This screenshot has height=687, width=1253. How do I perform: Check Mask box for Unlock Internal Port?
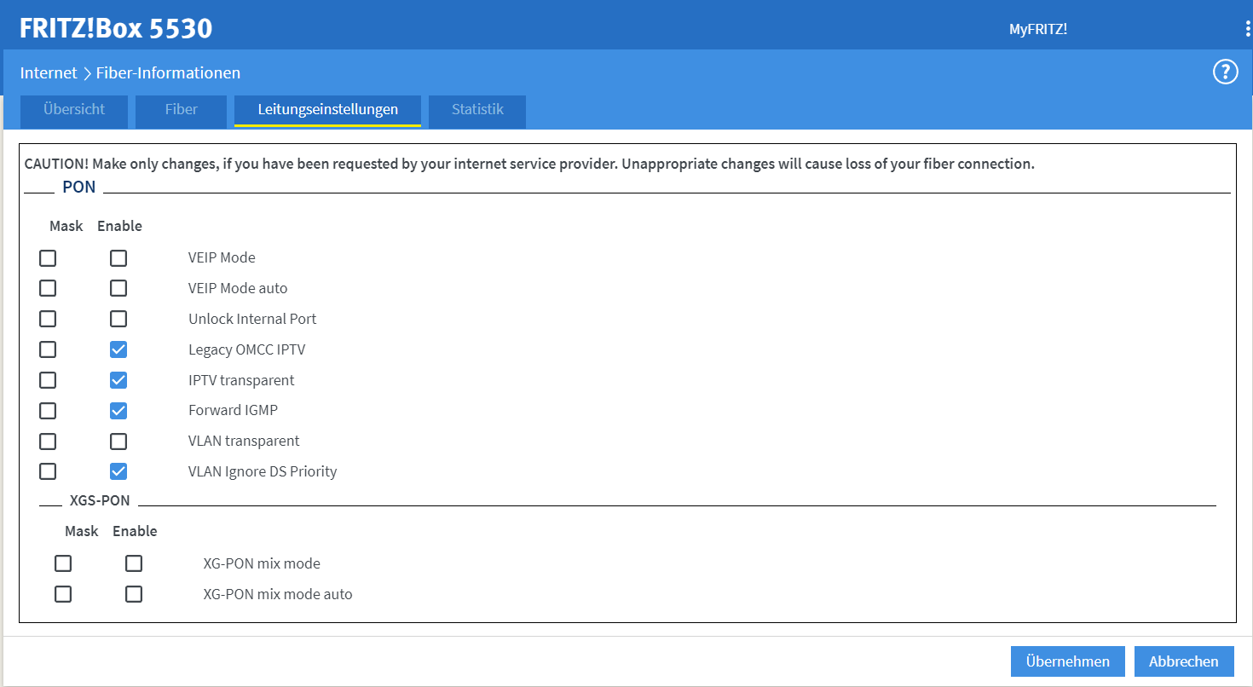click(48, 319)
